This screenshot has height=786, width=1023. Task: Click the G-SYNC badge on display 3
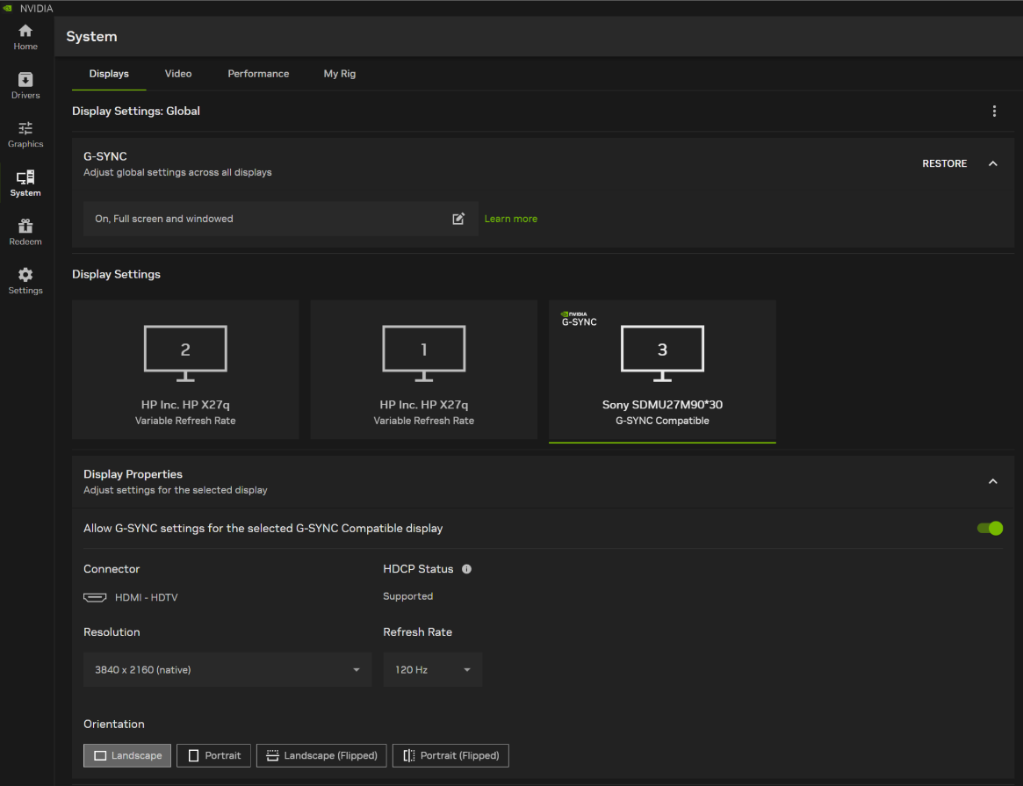tap(579, 319)
